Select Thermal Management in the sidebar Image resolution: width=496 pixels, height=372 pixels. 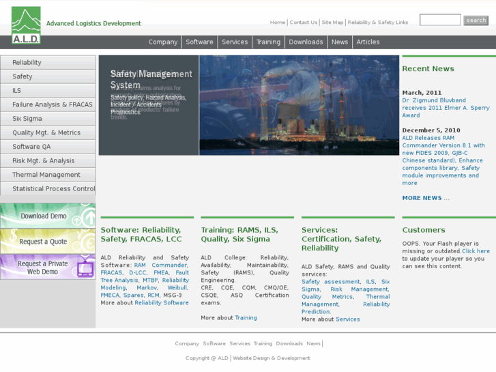point(48,175)
